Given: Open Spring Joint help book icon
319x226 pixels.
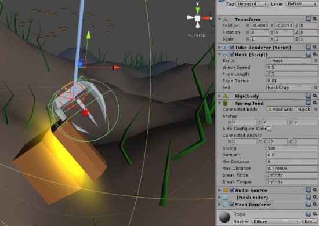Looking at the screenshot, I should (308, 103).
